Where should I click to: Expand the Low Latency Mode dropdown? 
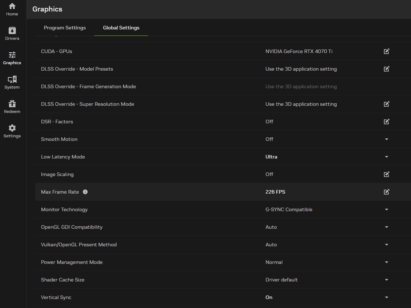[x=387, y=157]
